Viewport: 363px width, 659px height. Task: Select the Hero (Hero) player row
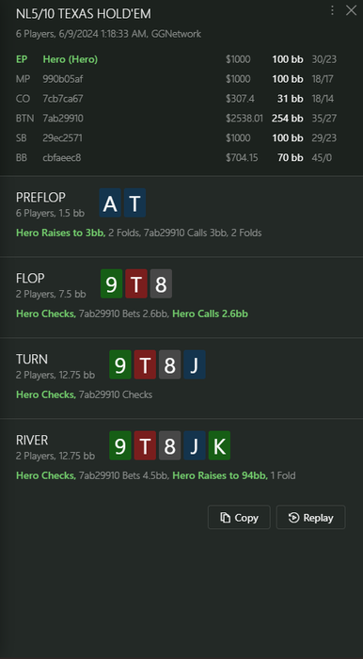(176, 59)
